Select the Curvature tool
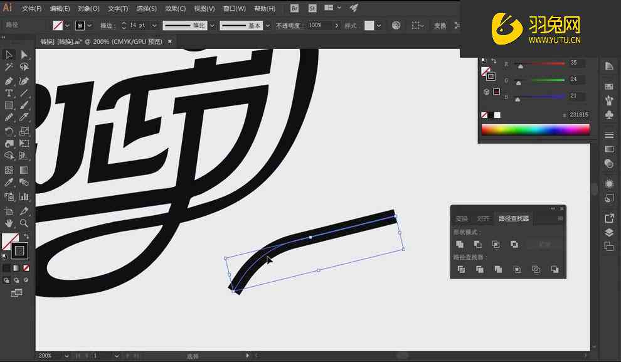Image resolution: width=621 pixels, height=362 pixels. point(24,81)
